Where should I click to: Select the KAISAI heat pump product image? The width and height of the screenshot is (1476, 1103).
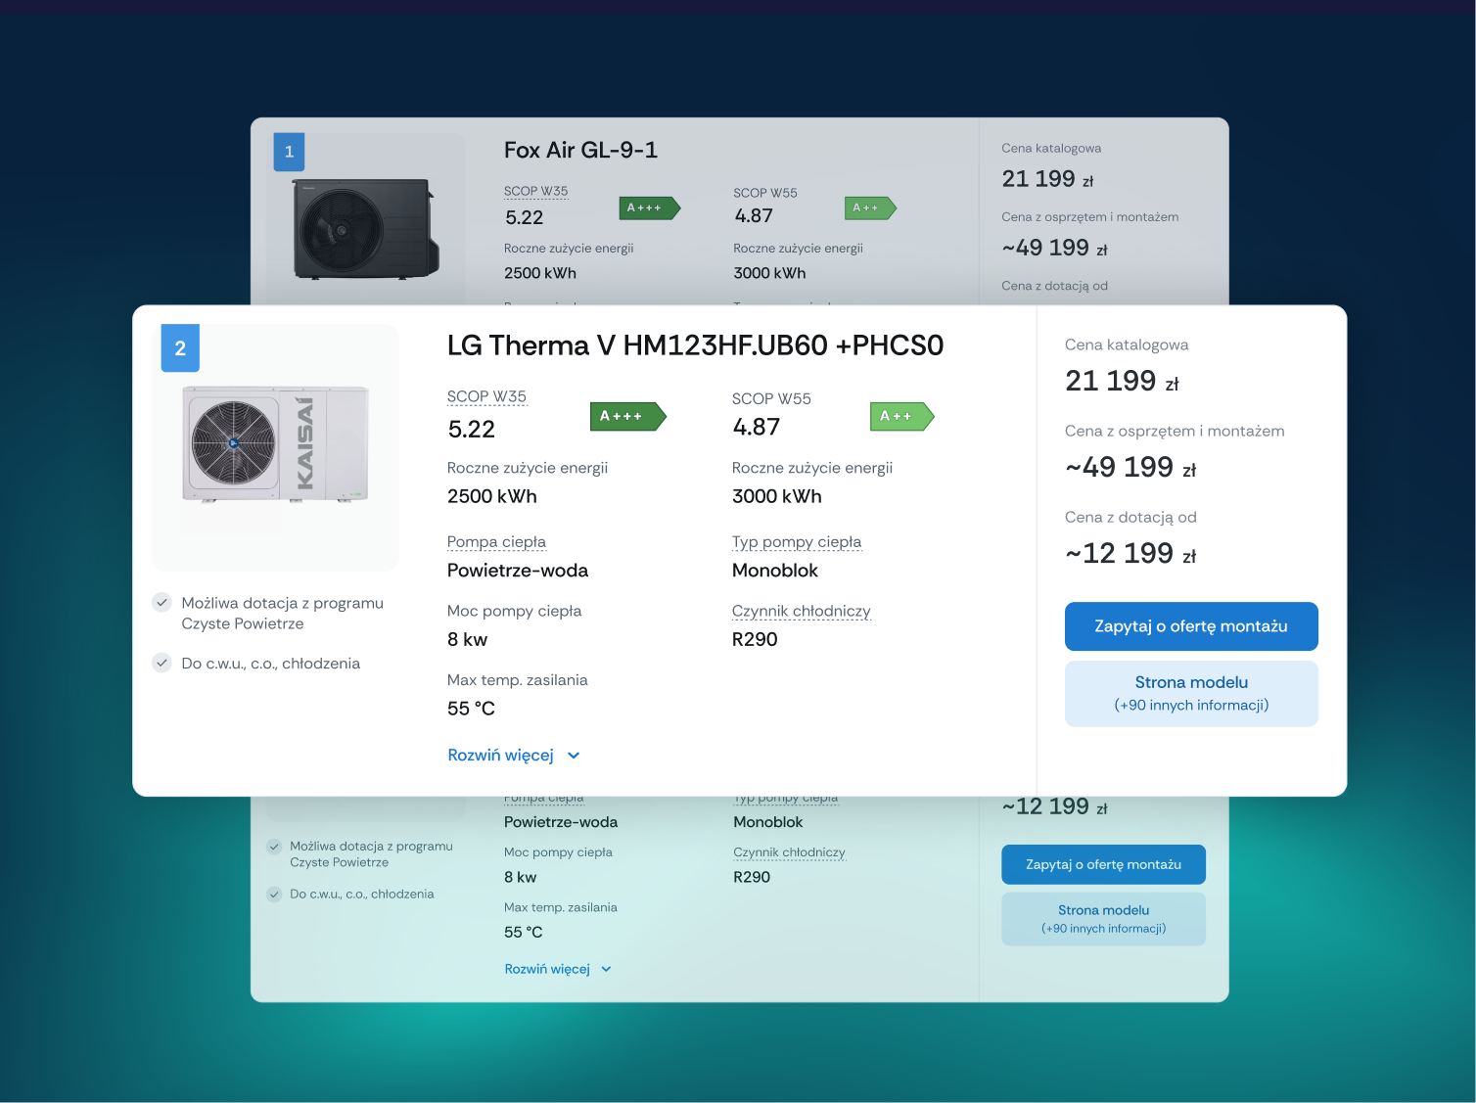pyautogui.click(x=275, y=446)
